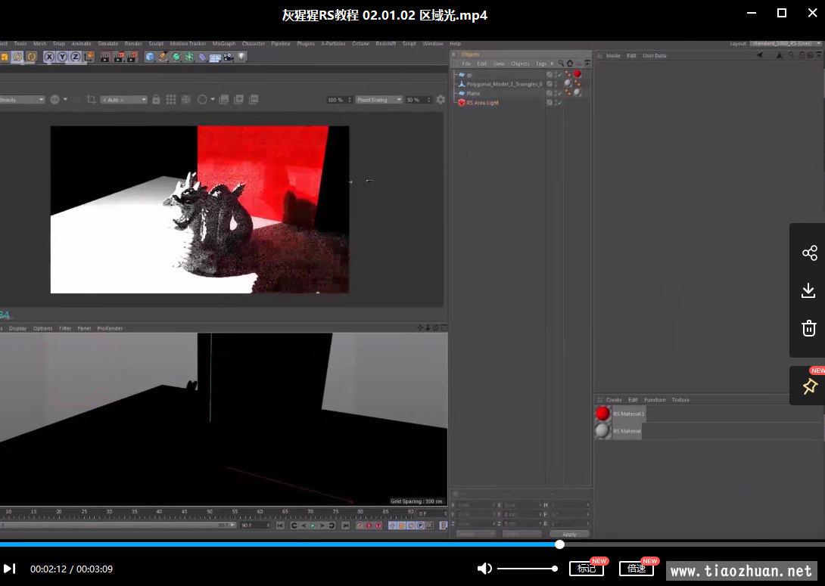Click the 倍速 playback speed button
The width and height of the screenshot is (825, 586).
[636, 569]
